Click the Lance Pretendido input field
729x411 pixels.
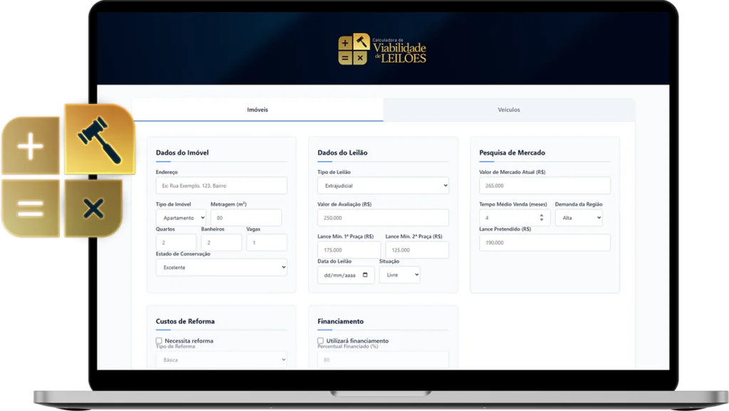coord(545,243)
